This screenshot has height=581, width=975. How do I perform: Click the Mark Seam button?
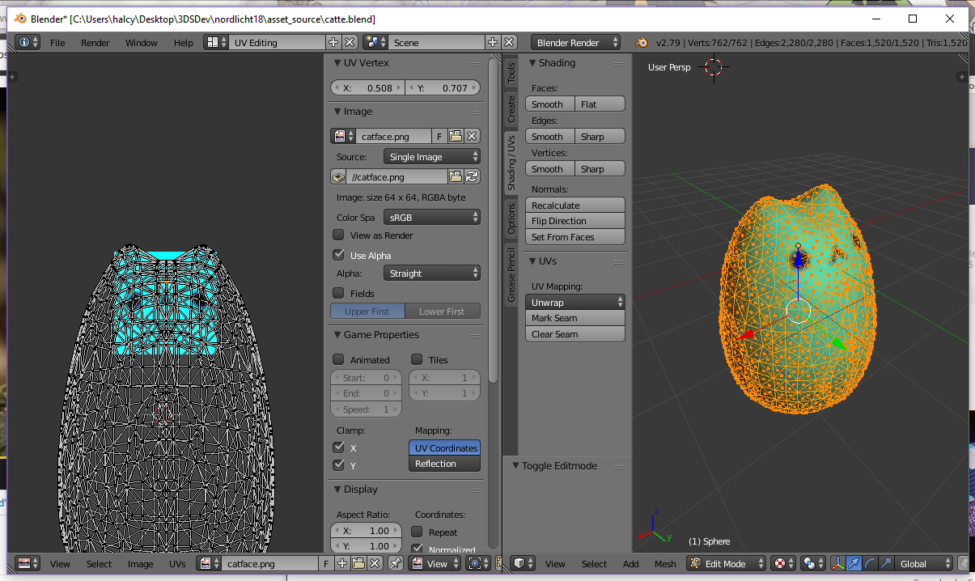coord(575,318)
